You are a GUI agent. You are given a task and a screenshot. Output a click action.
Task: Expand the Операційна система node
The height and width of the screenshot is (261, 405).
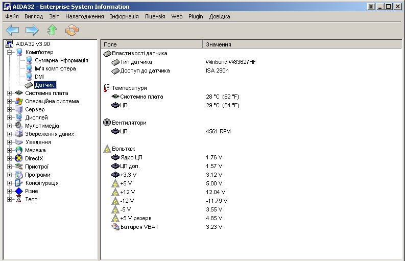10,101
